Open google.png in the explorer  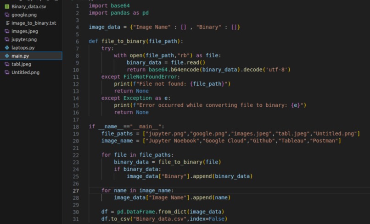click(x=24, y=15)
